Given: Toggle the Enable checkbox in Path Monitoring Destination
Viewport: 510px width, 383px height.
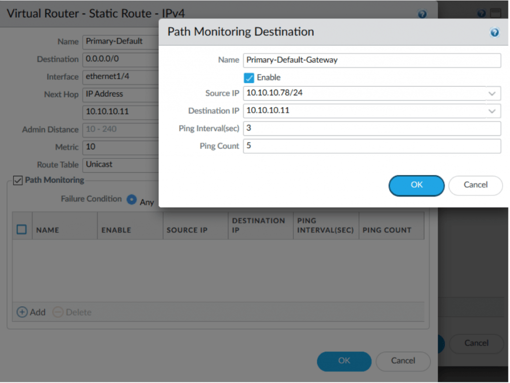Looking at the screenshot, I should pyautogui.click(x=249, y=78).
